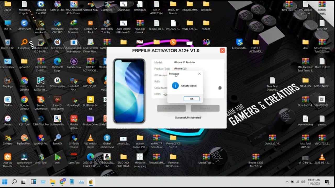Image resolution: width=335 pixels, height=188 pixels.
Task: Click the 'iPhone12,5' product type value
Action: click(181, 69)
